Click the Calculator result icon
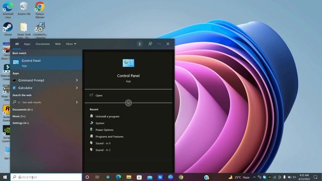This screenshot has height=181, width=322. [x=14, y=88]
